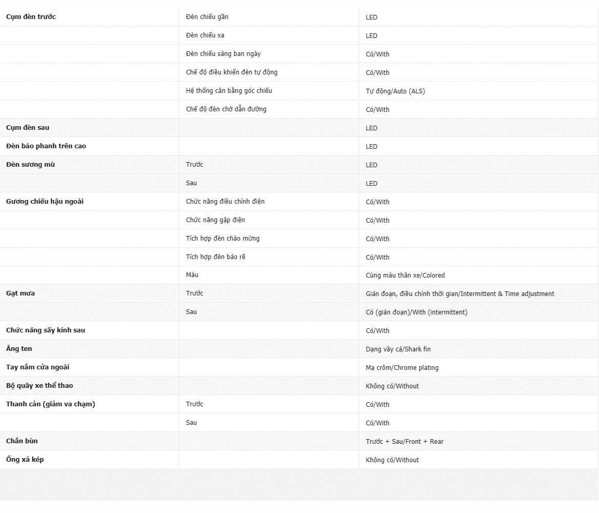Click 'Bộ quây xe thể thao' header

coord(39,386)
